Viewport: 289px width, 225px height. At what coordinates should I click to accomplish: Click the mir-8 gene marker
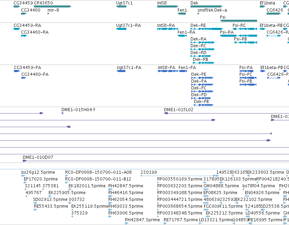click(48, 14)
